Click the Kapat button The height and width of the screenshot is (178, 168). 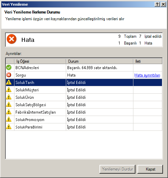coord(150,169)
